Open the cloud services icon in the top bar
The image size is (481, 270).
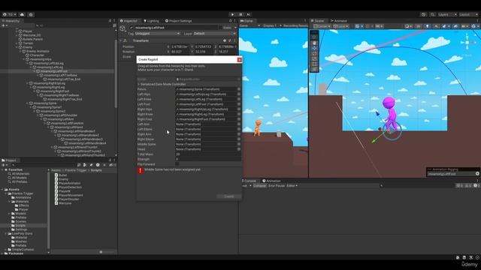click(22, 14)
